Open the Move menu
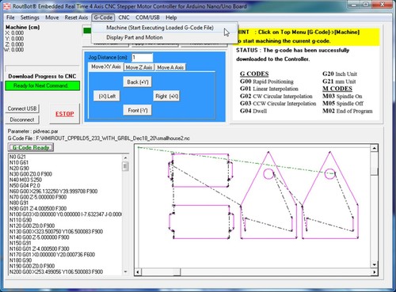396x292 pixels. coord(52,17)
